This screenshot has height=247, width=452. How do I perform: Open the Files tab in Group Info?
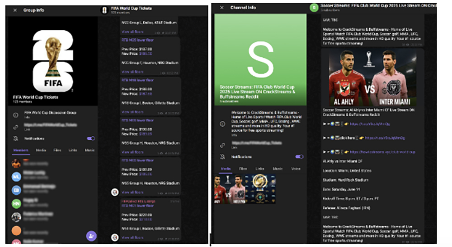pos(57,150)
